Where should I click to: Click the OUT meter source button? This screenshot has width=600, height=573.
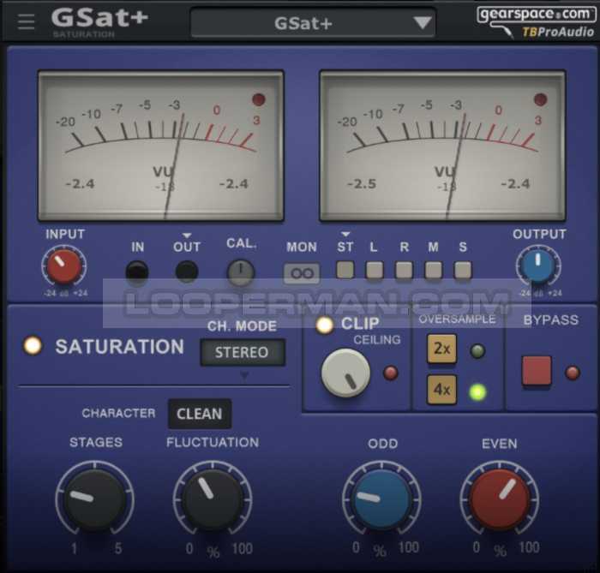[x=187, y=272]
